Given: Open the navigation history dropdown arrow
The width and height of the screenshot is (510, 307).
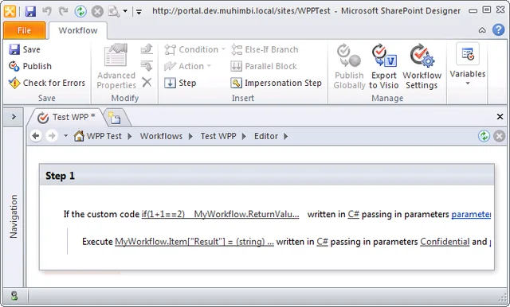Looking at the screenshot, I should tap(65, 136).
